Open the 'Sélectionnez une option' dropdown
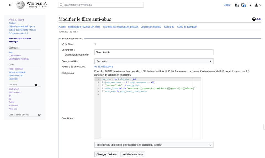Screen dimensions: 265x158 (x=154, y=145)
